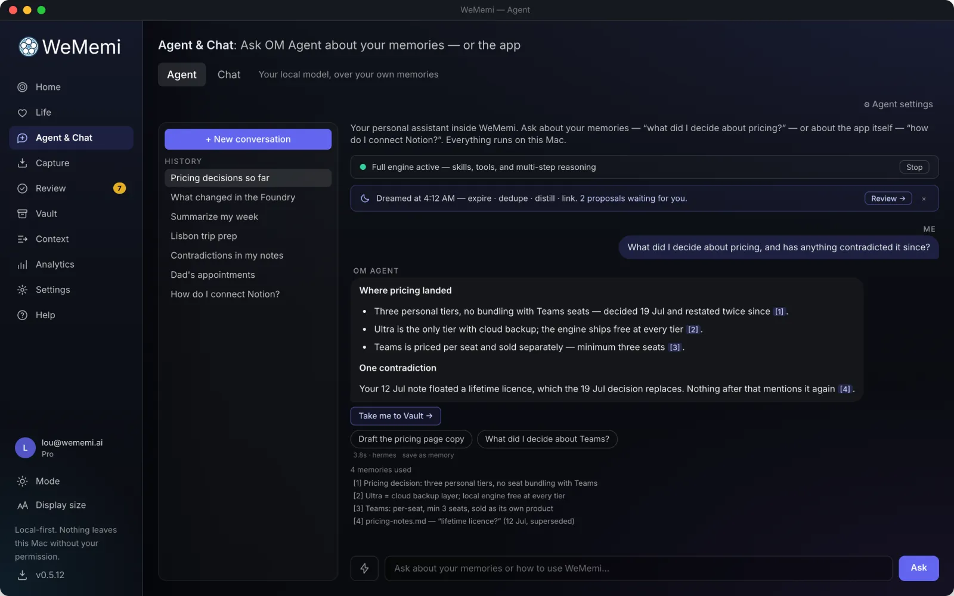Viewport: 954px width, 596px height.
Task: Switch to the Agent tab
Action: (182, 74)
